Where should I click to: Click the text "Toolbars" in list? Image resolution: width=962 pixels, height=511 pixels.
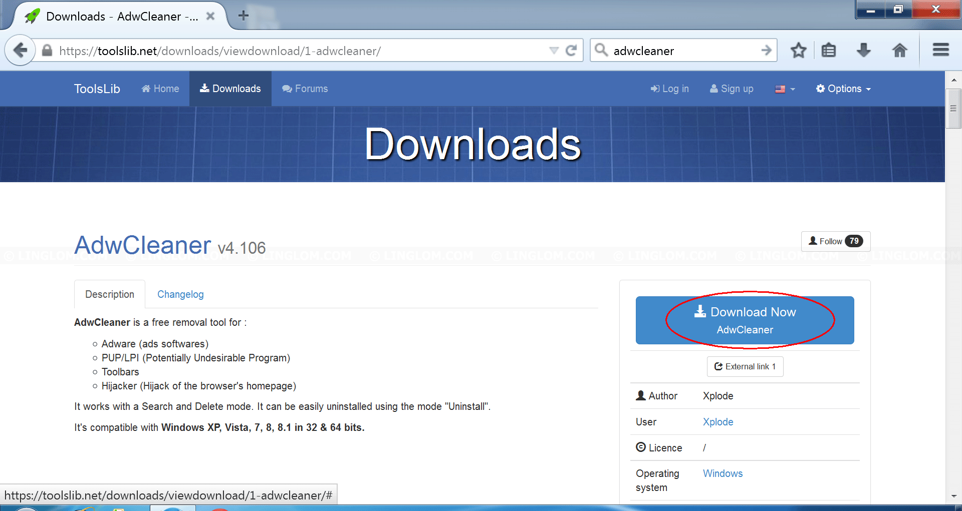tap(120, 372)
